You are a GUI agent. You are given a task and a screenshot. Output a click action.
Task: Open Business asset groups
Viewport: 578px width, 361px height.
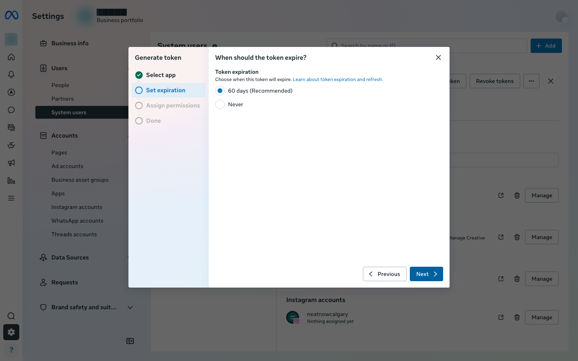80,180
